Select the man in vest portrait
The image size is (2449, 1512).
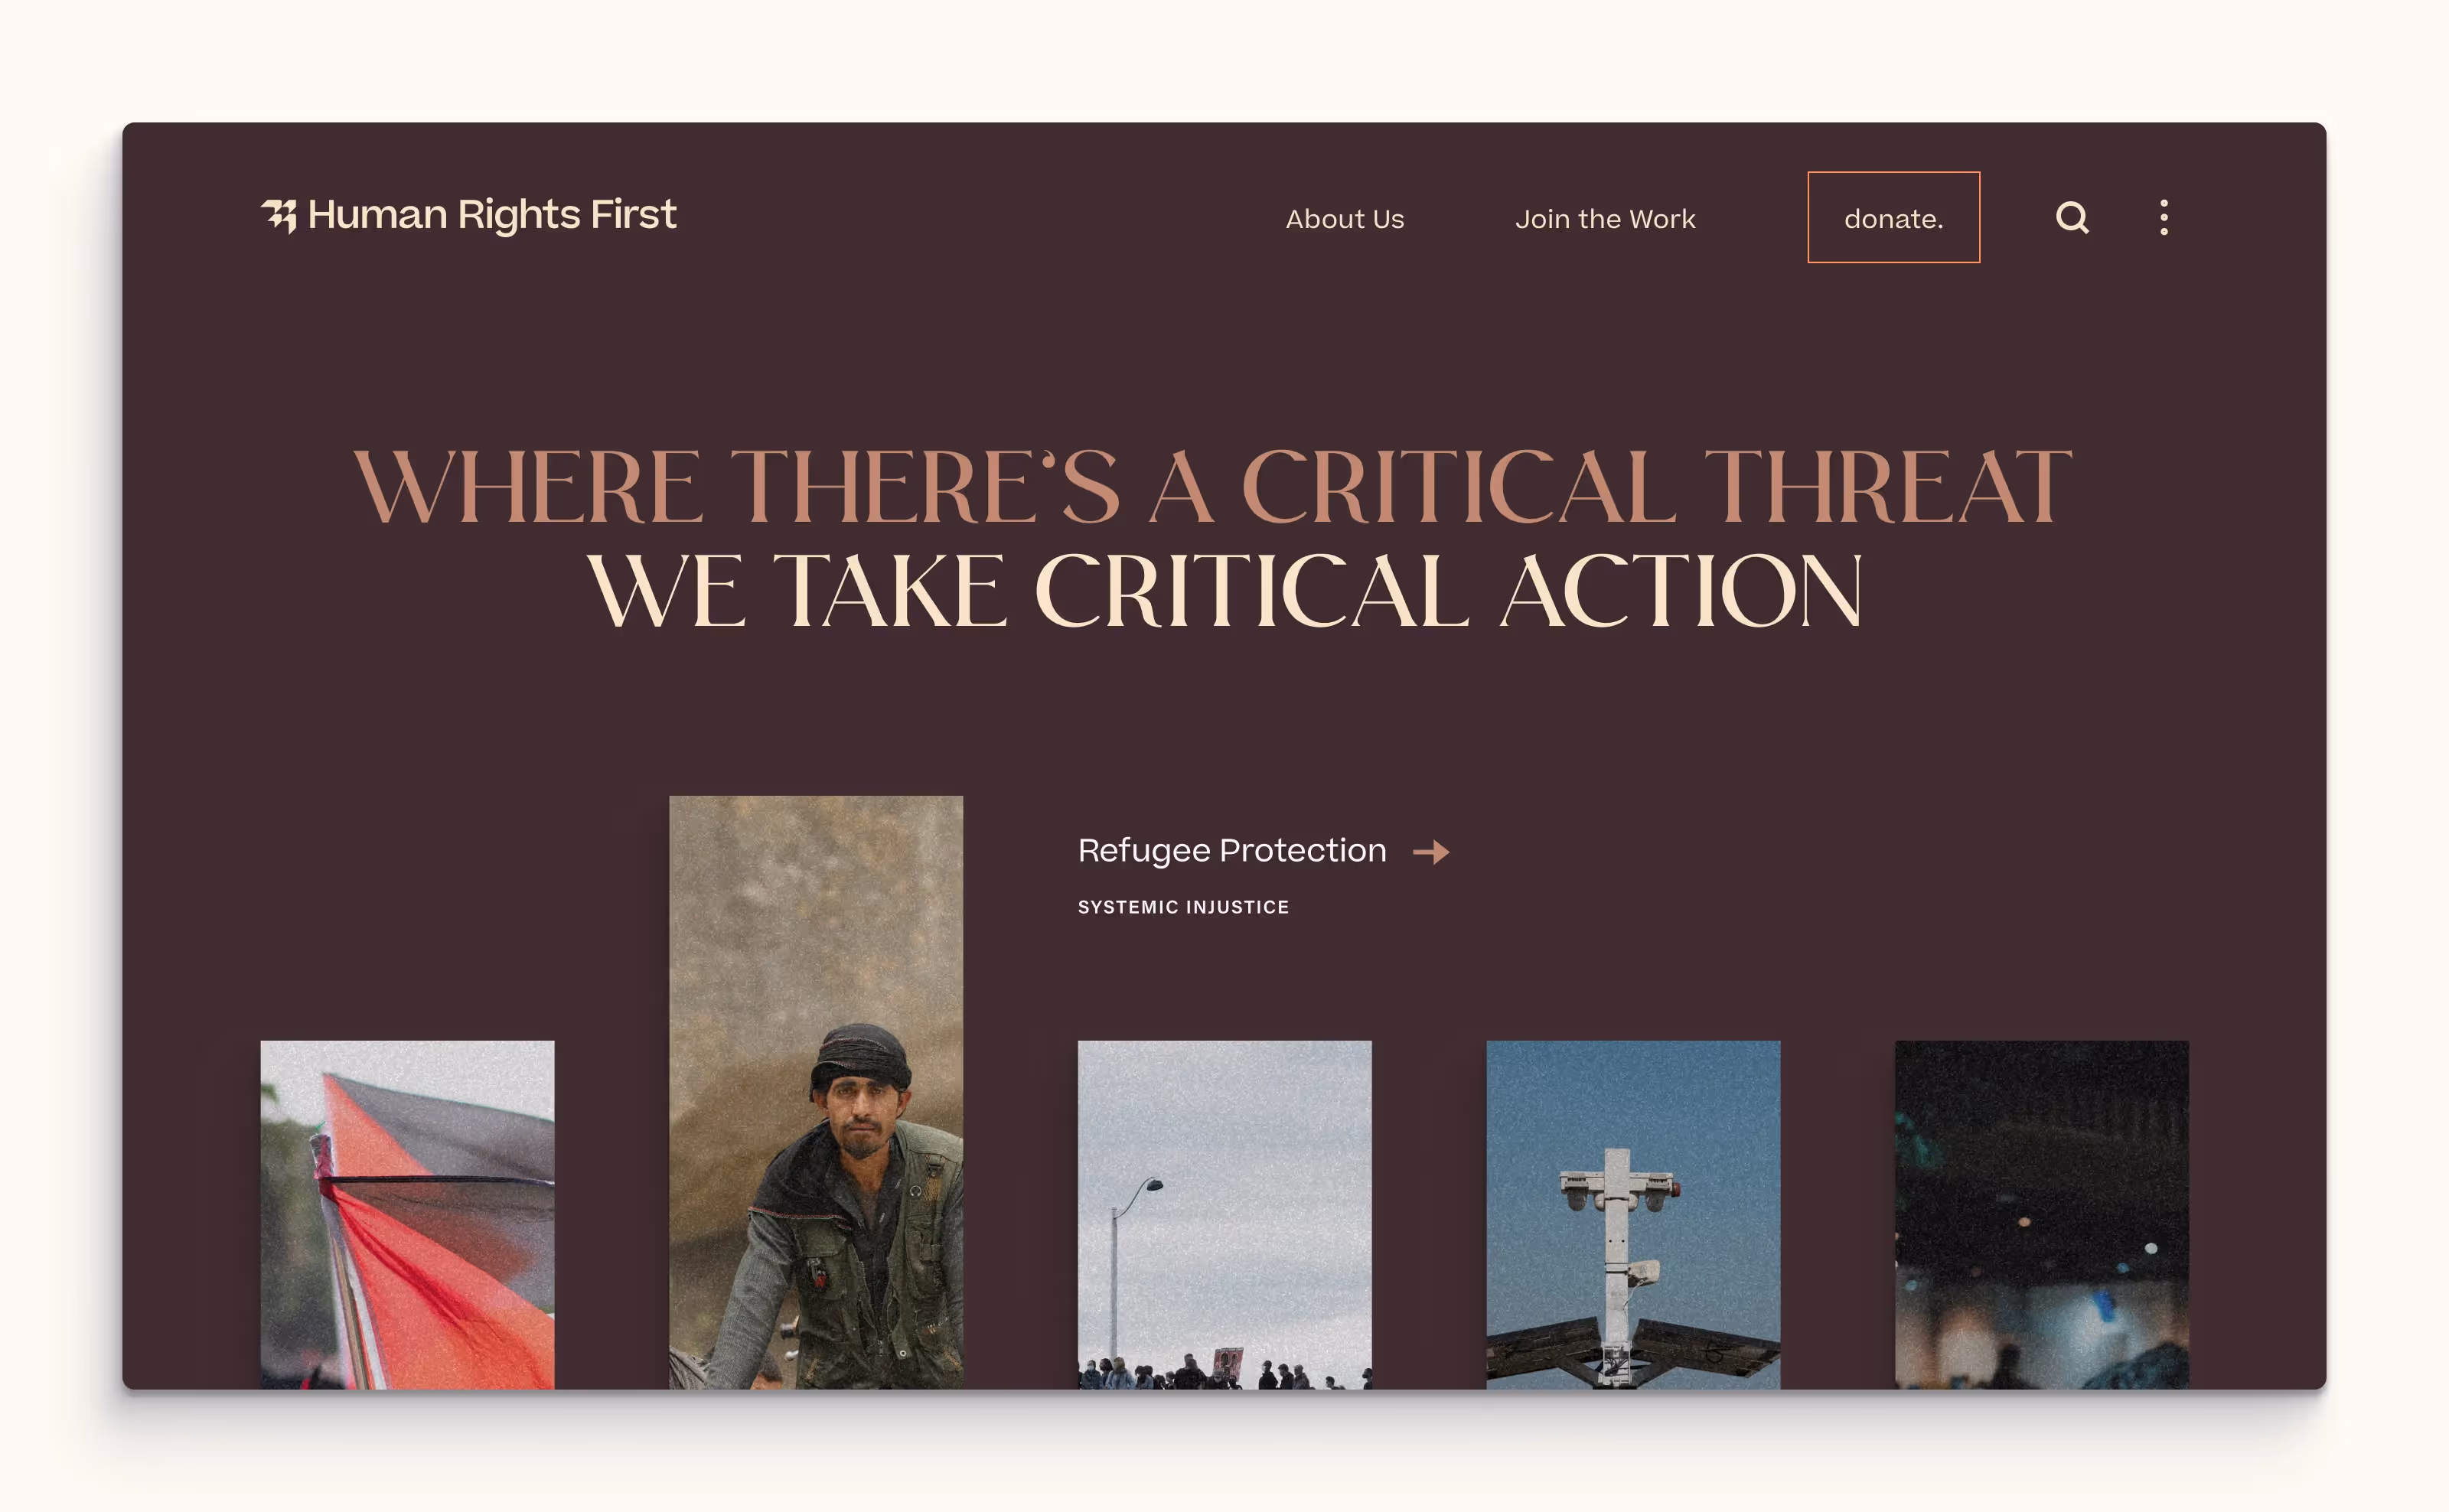816,1092
